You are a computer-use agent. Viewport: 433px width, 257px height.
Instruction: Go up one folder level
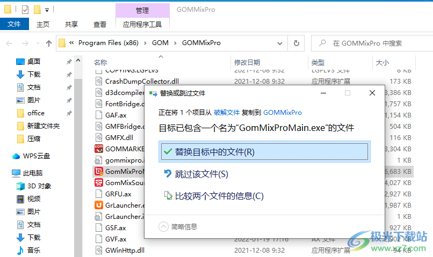coord(48,43)
